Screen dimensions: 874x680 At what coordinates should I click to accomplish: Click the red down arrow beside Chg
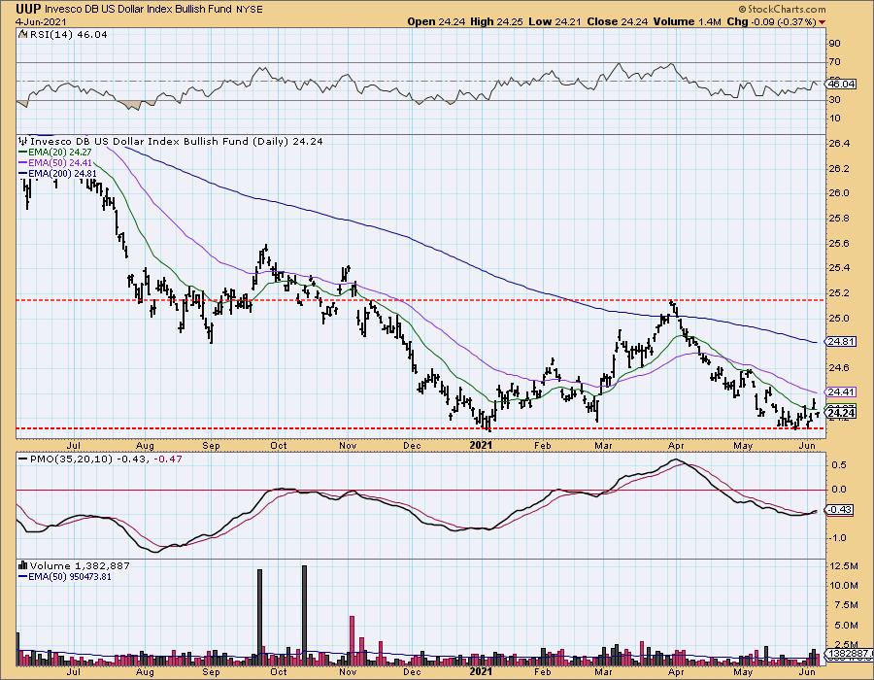point(824,21)
